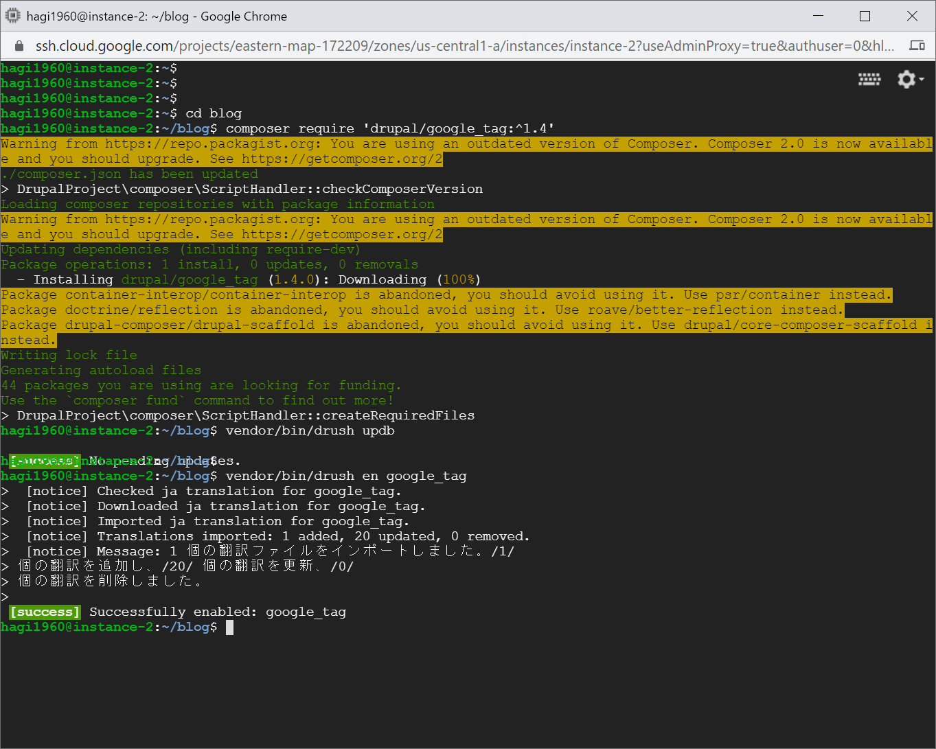The image size is (936, 749).
Task: Open the settings gear menu
Action: tap(910, 80)
